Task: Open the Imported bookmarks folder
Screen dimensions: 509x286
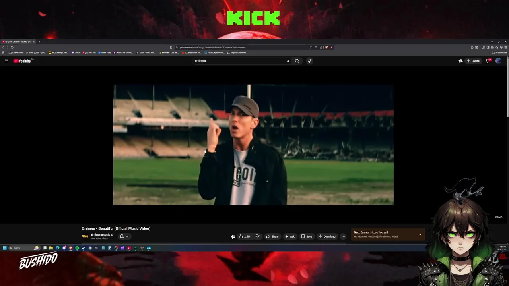Action: (237, 52)
